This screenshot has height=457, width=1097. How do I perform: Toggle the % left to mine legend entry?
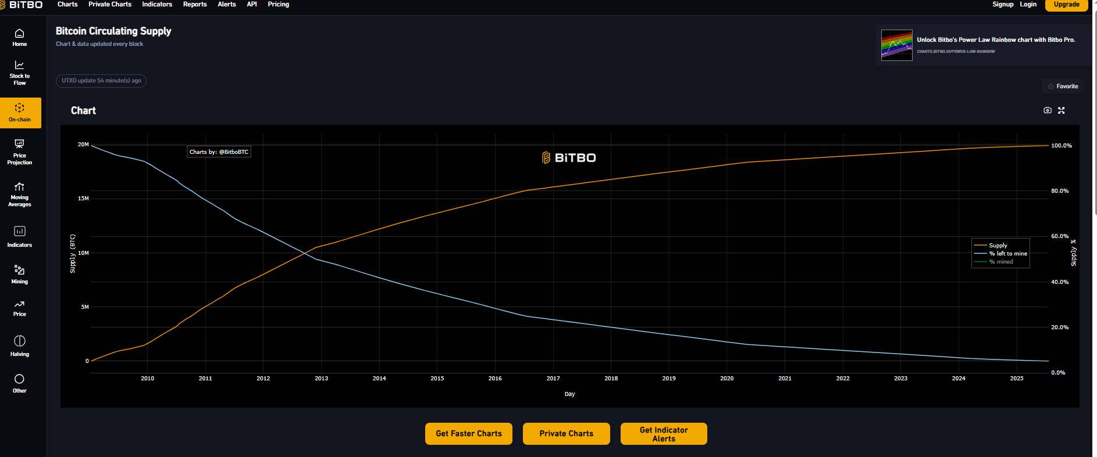pyautogui.click(x=1007, y=254)
